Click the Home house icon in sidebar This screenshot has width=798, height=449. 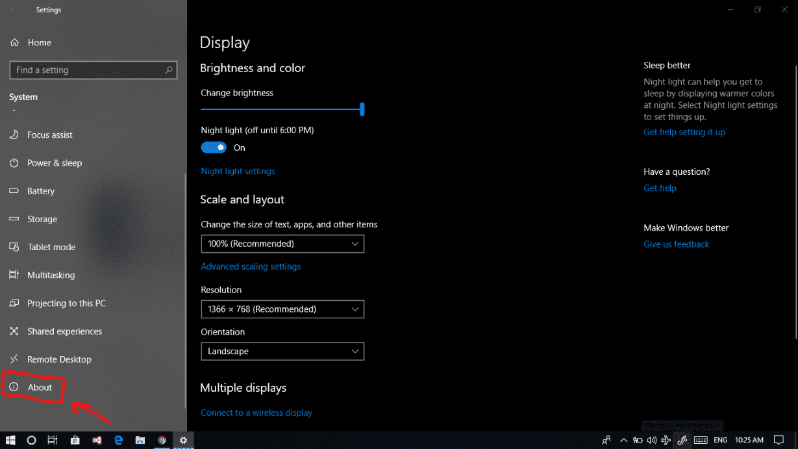point(14,42)
